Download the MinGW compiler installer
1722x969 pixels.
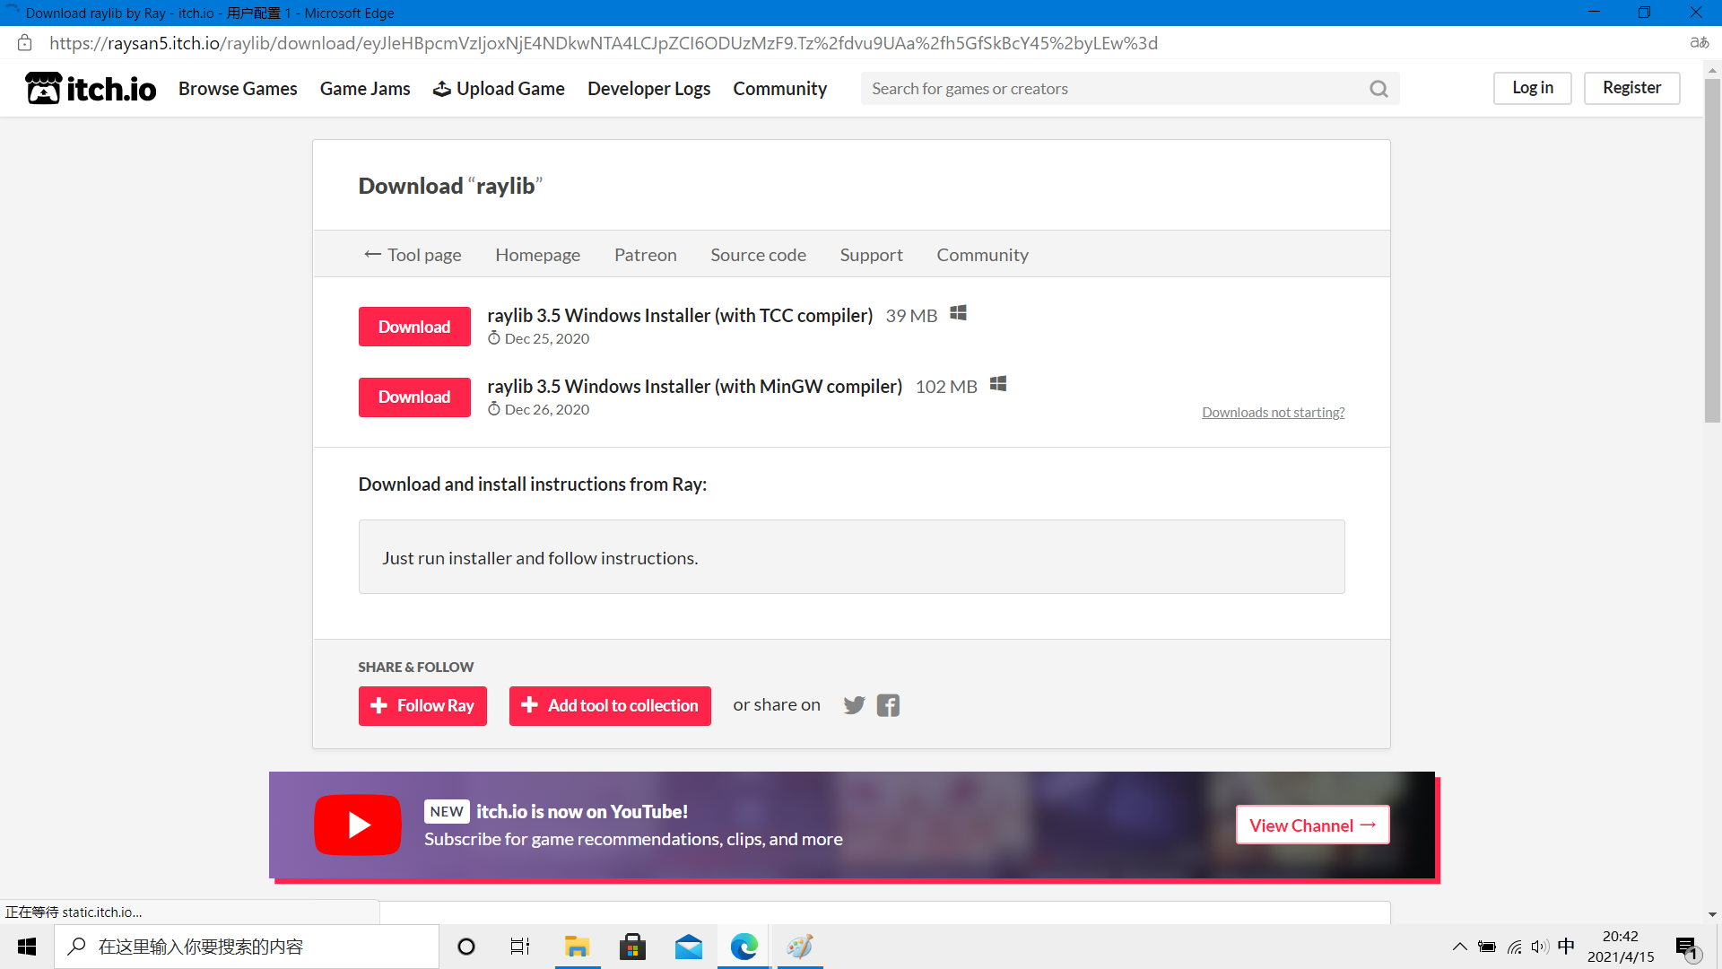[x=414, y=397]
